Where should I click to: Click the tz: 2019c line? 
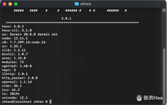tap(11, 94)
